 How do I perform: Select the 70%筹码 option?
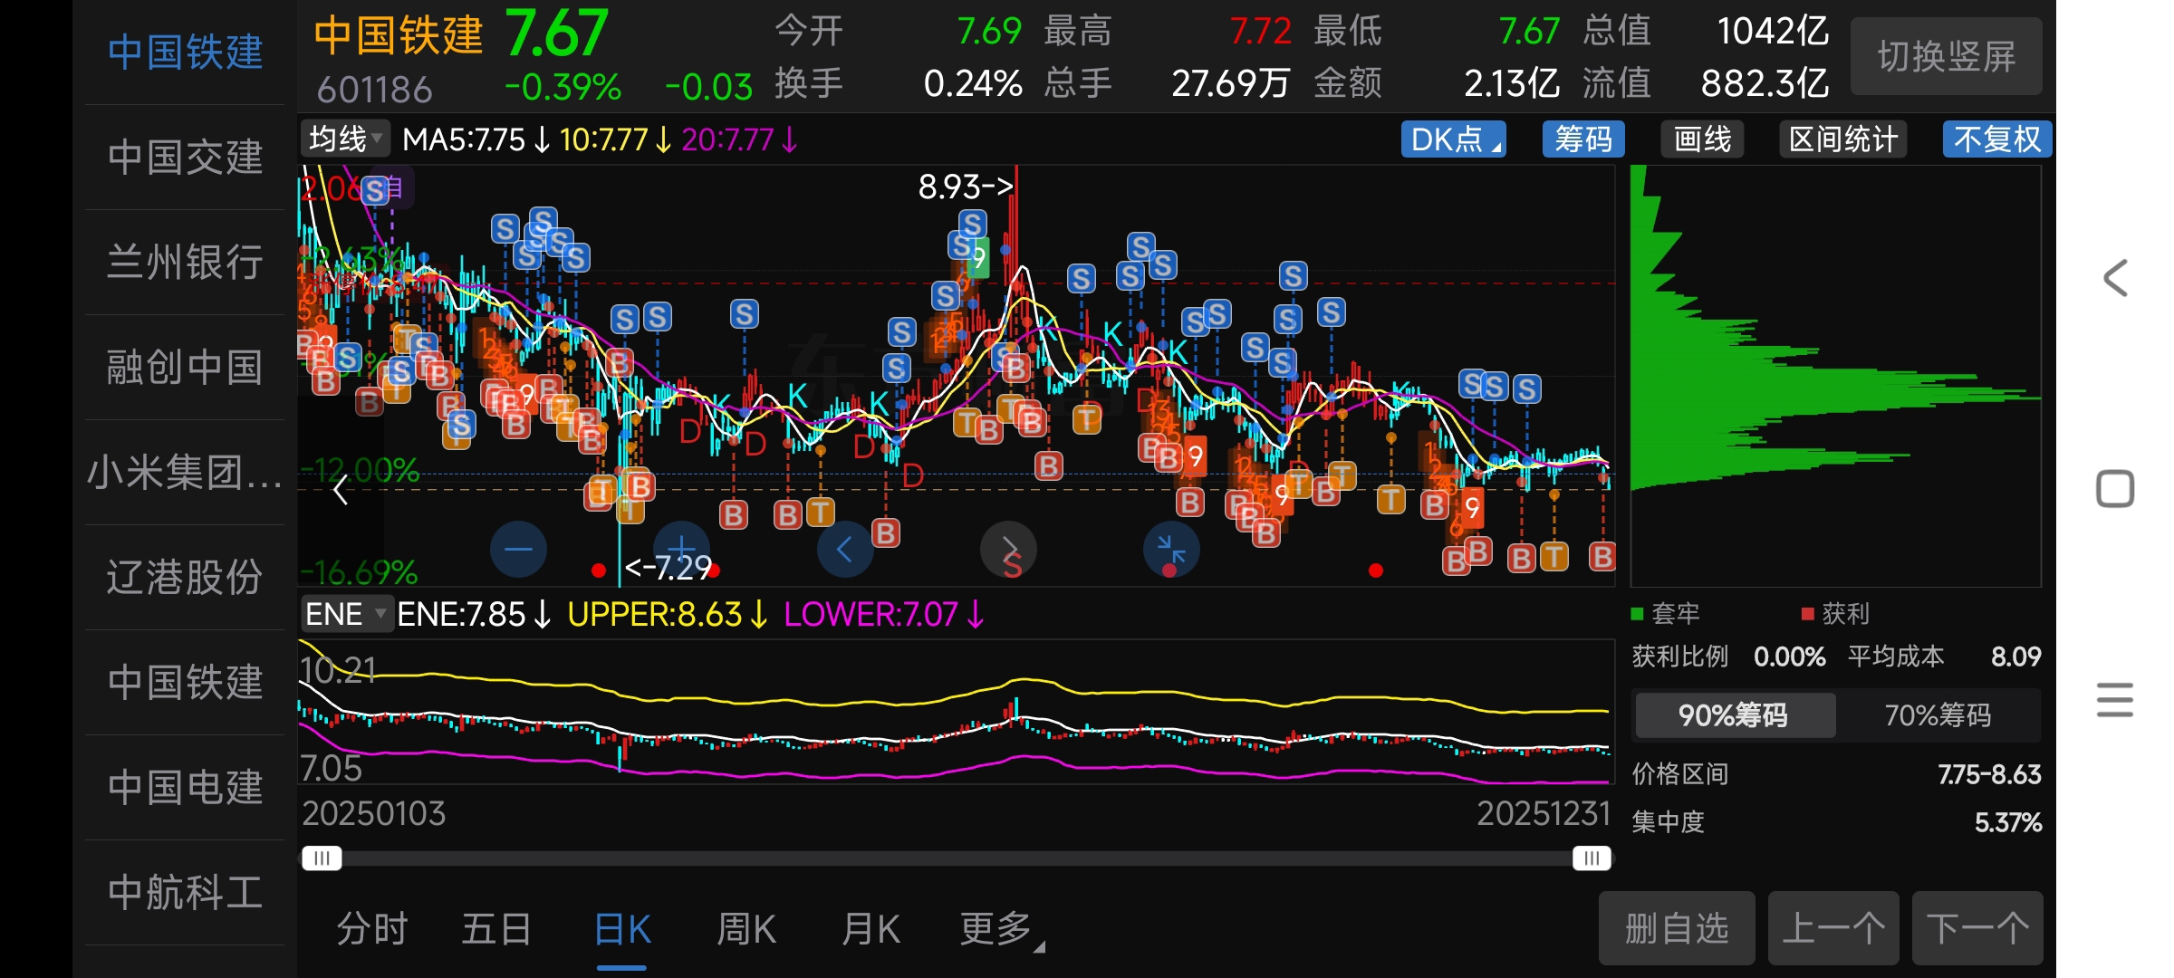[x=1938, y=715]
